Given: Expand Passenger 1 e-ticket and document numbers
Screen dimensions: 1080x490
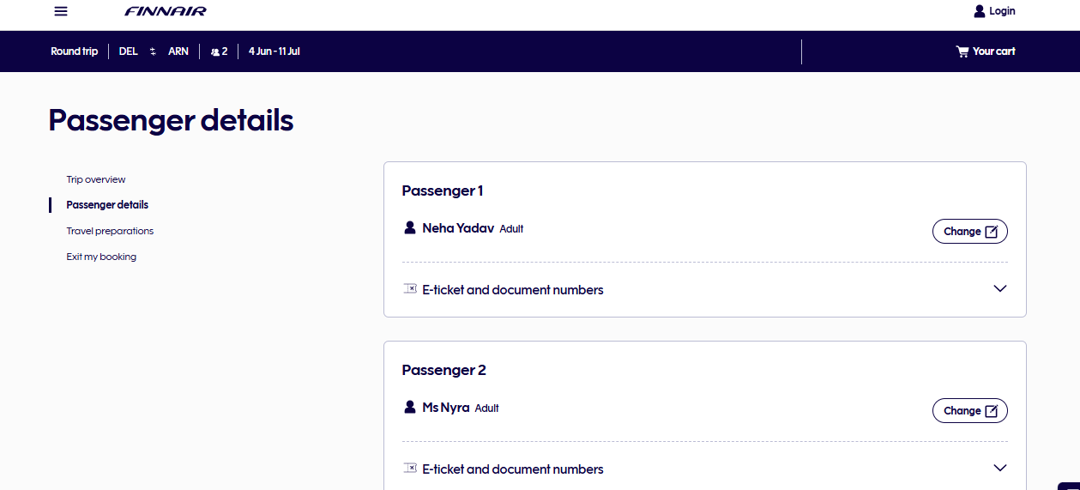Looking at the screenshot, I should (704, 290).
